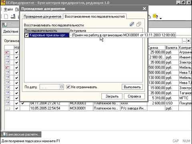The width and height of the screenshot is (192, 144).
Task: Click document icon in 10.05.2005 22:54:54 row
Action: tap(8, 108)
